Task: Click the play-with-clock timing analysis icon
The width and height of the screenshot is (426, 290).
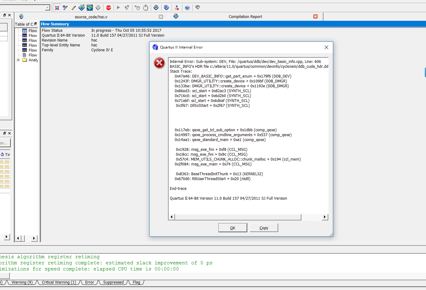Action: (137, 8)
